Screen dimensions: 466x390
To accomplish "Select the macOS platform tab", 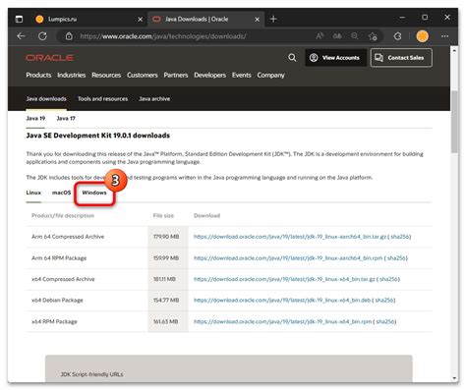I will (x=61, y=193).
